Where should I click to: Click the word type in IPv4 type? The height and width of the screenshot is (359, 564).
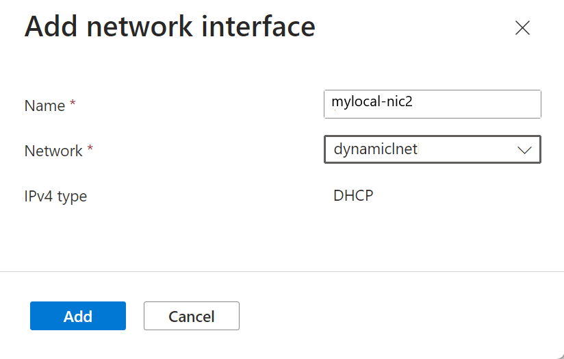point(72,197)
